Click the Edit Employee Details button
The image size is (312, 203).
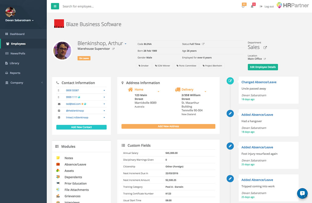[x=263, y=67]
